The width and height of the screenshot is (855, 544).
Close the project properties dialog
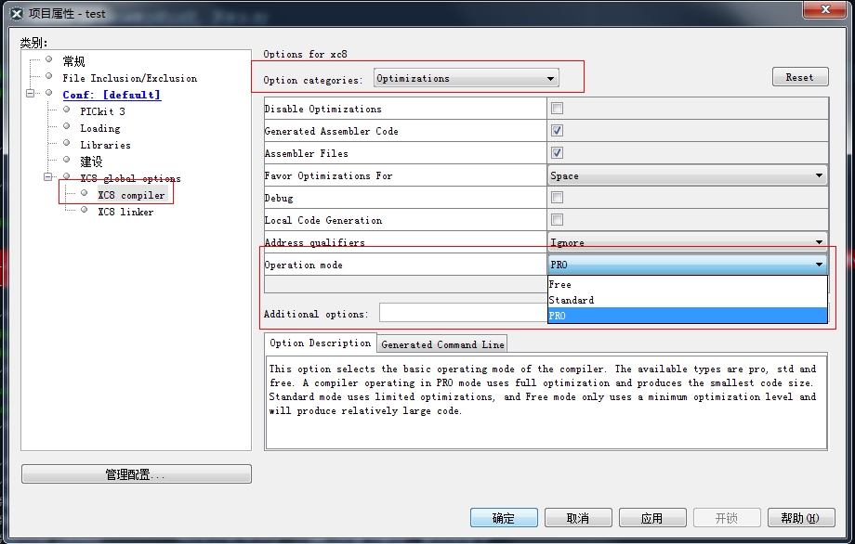click(x=824, y=9)
